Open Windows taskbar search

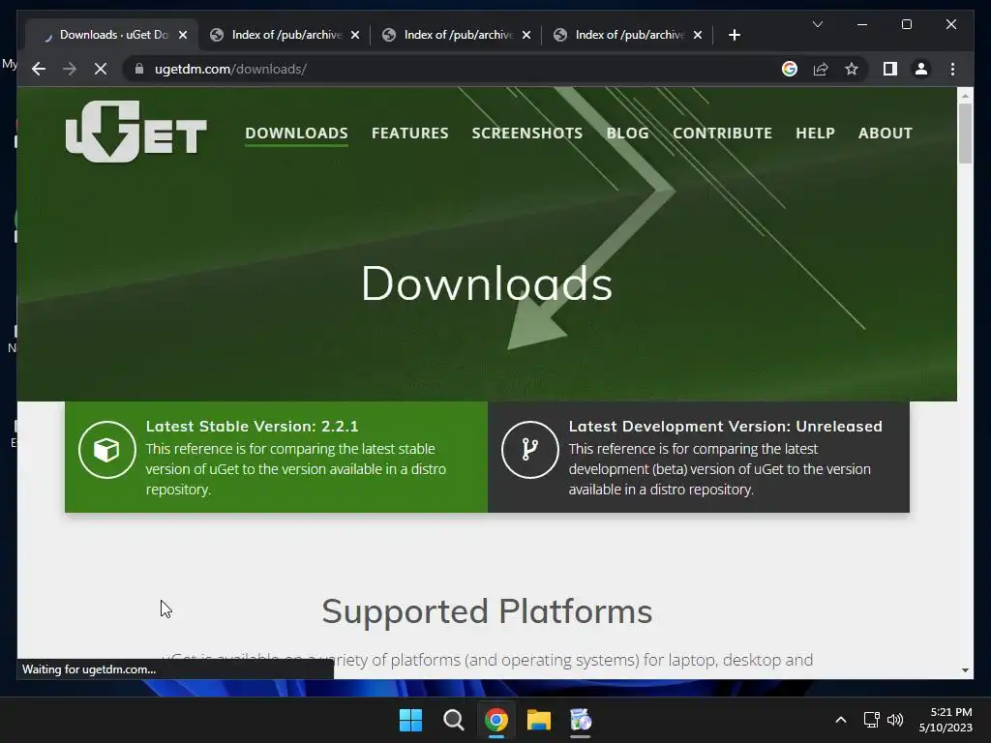453,720
